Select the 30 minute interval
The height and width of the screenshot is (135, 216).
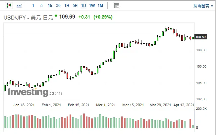[58, 6]
